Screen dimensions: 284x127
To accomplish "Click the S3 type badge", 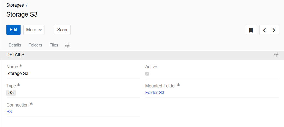I will 11,93.
